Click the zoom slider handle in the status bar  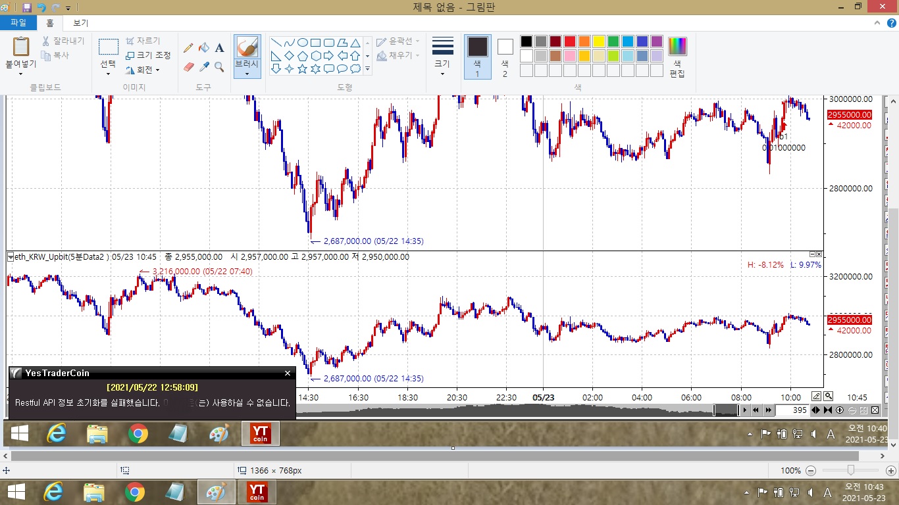coord(851,470)
